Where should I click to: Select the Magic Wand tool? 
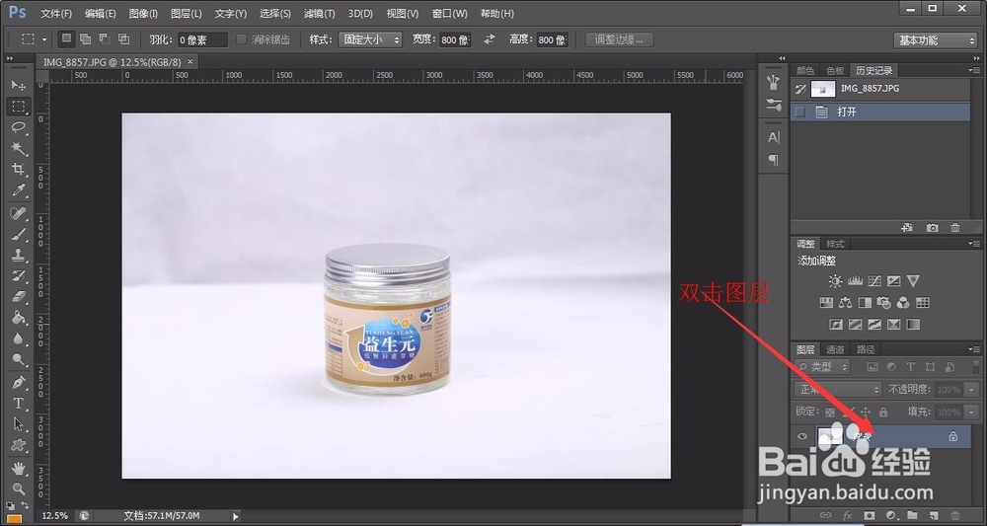click(18, 148)
